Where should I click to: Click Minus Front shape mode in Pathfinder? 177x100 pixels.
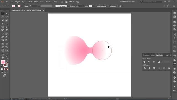(149, 62)
